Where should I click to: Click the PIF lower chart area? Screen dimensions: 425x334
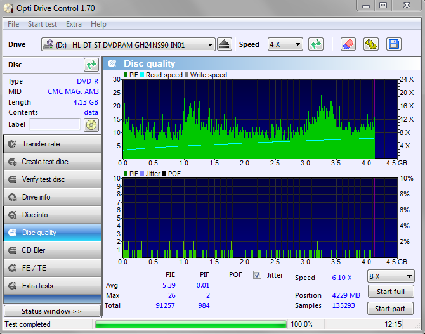pos(260,218)
